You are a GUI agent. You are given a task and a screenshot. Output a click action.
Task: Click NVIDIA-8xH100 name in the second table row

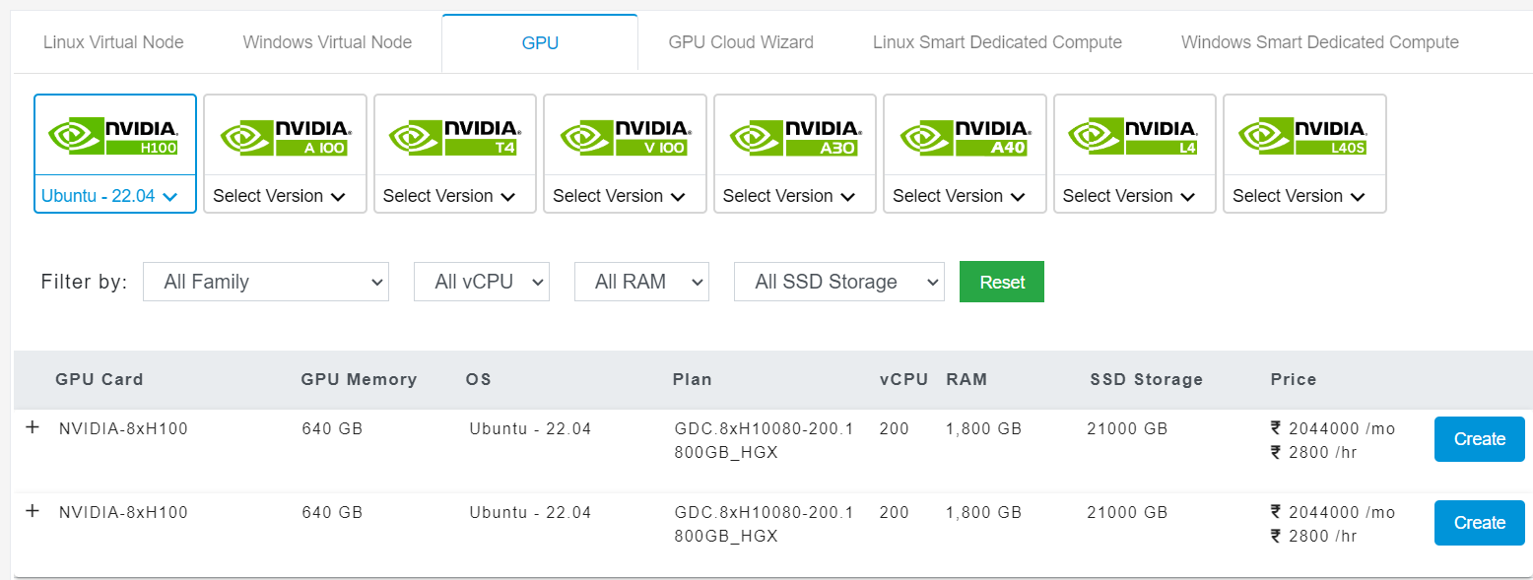(x=123, y=513)
